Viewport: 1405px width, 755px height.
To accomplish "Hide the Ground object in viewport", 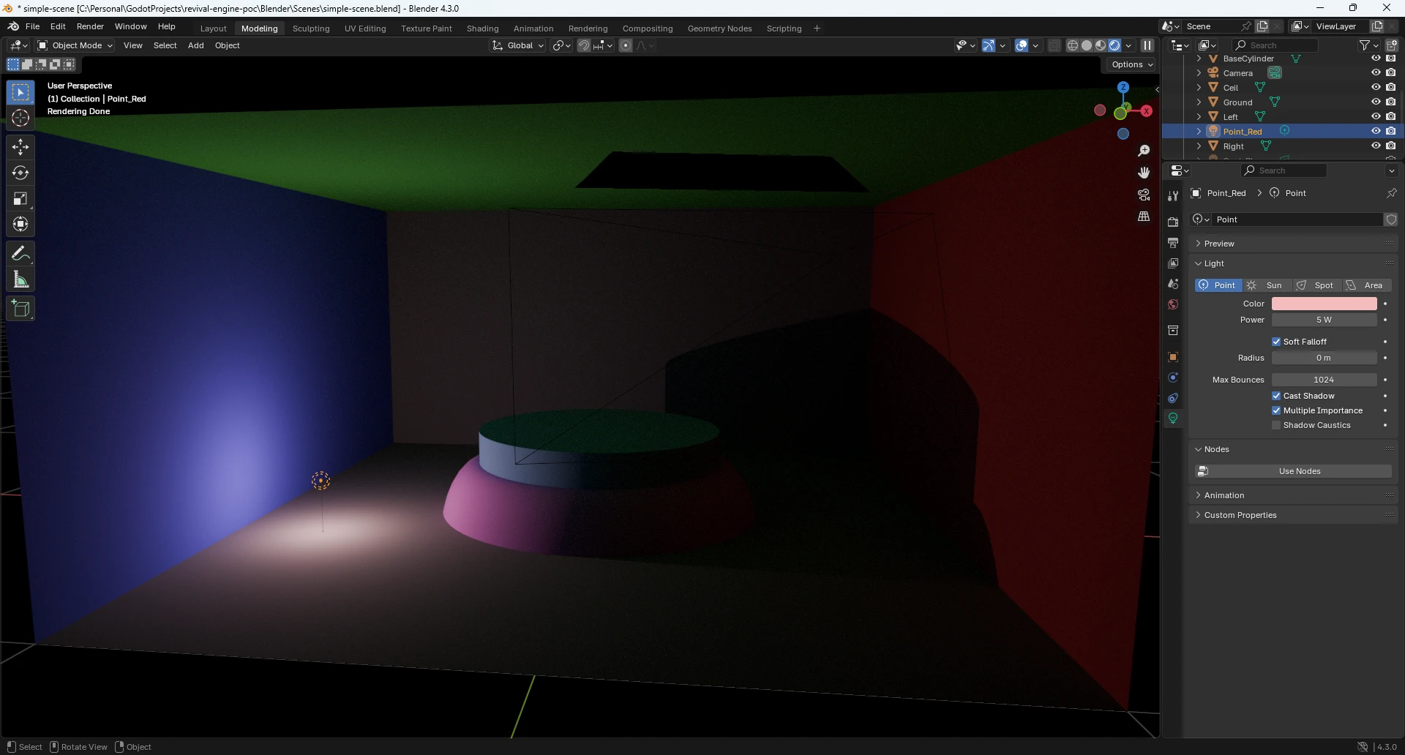I will [1376, 102].
